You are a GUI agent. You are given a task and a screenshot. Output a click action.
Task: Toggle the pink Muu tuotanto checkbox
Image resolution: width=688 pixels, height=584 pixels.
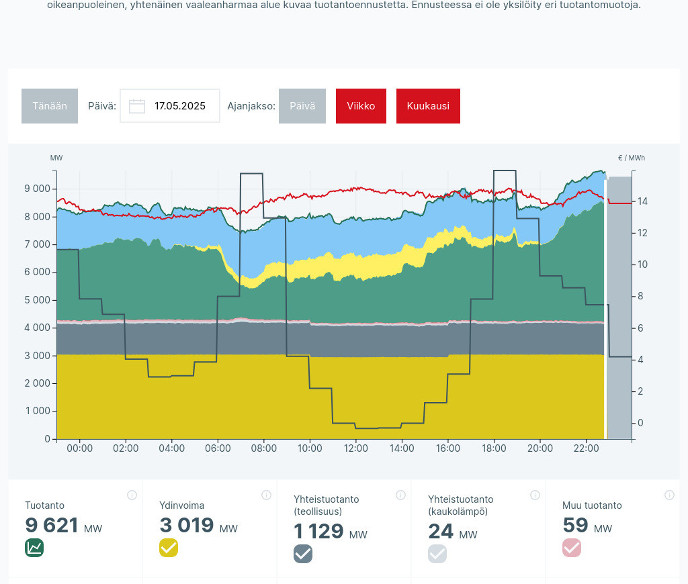572,548
